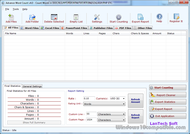
Task: Open the Settings wrench icon in the toolbar
Action: click(97, 17)
